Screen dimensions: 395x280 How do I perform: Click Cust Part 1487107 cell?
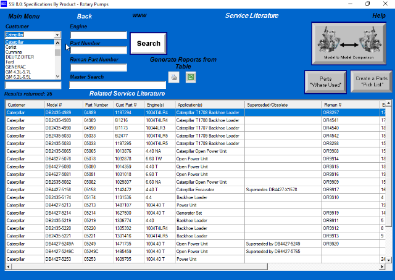point(129,205)
